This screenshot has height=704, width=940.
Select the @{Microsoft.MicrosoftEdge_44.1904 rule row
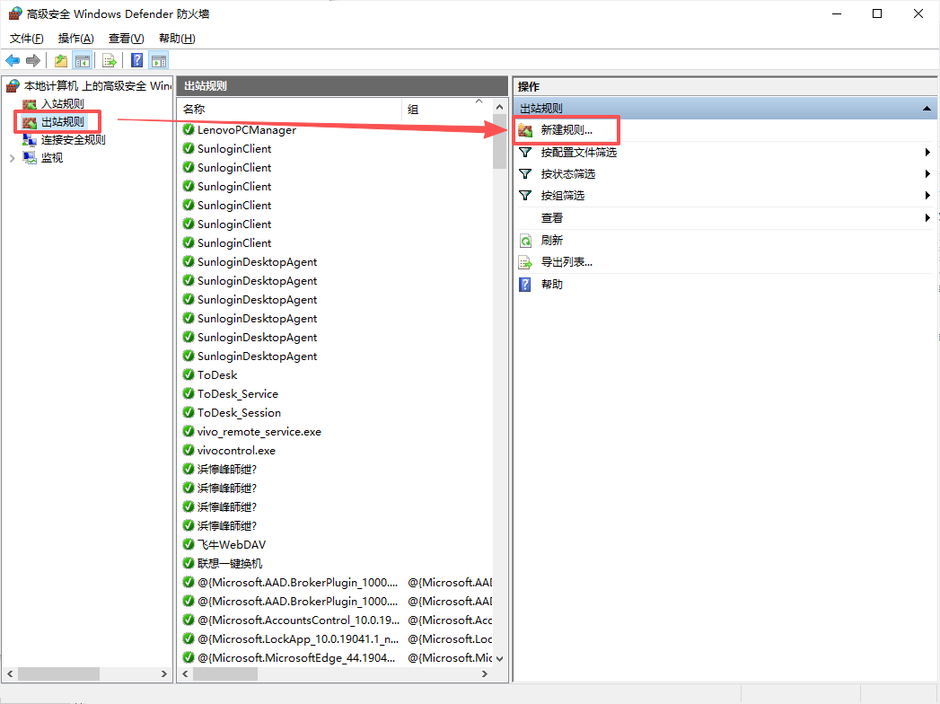point(336,658)
